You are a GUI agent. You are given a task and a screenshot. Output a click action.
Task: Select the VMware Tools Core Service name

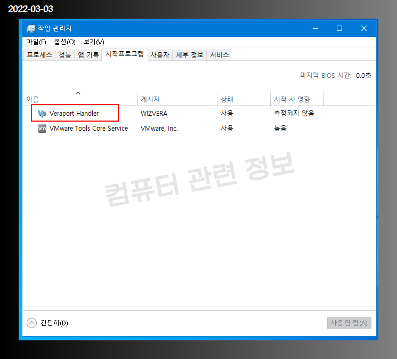[88, 128]
